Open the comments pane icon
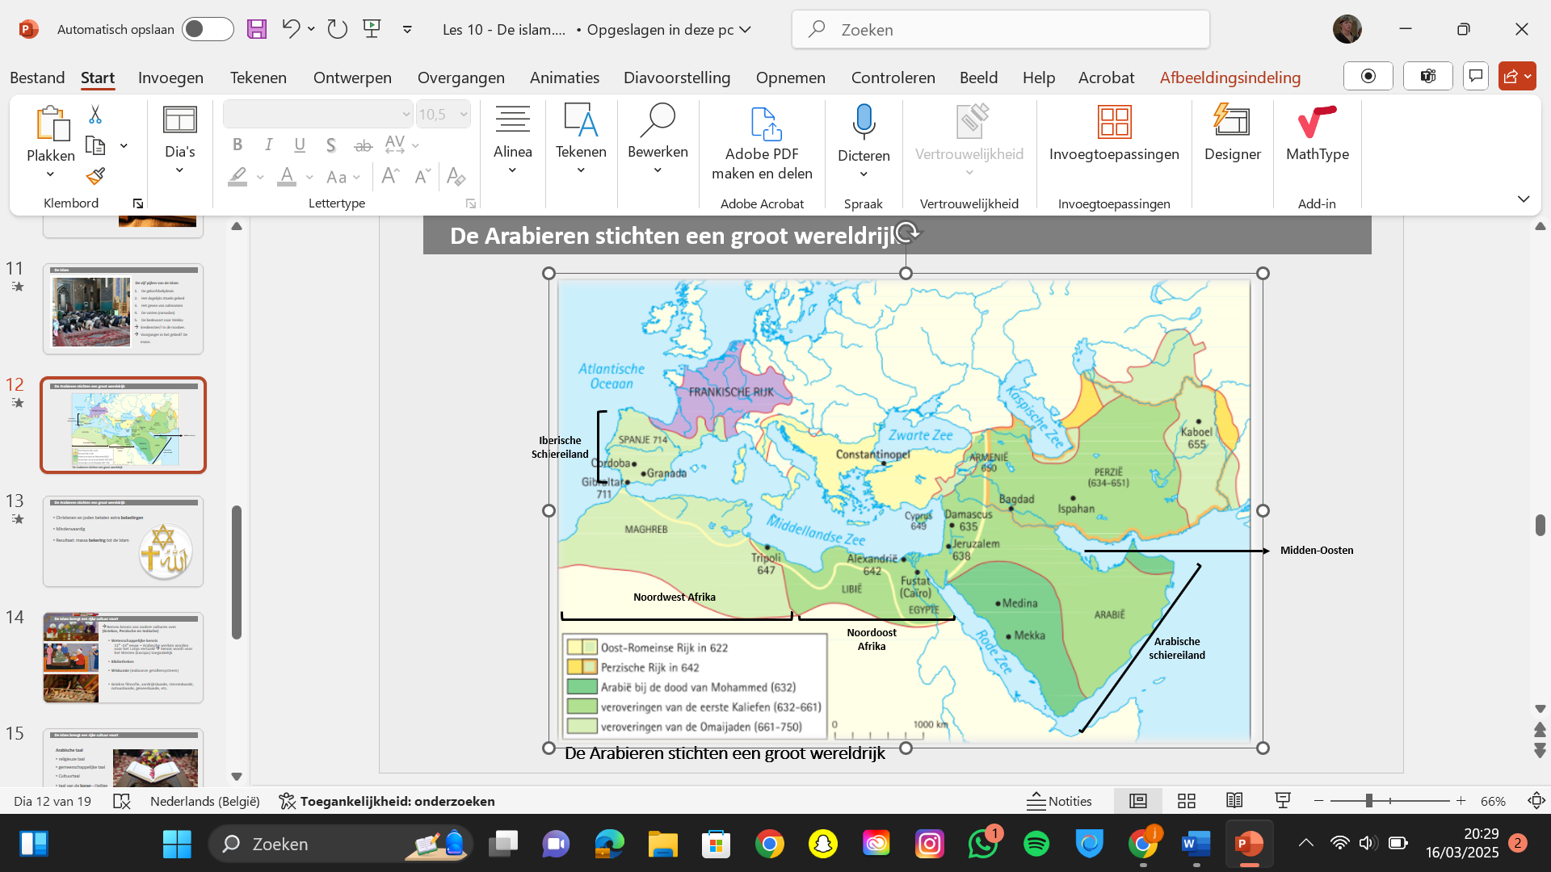1551x872 pixels. 1476,76
